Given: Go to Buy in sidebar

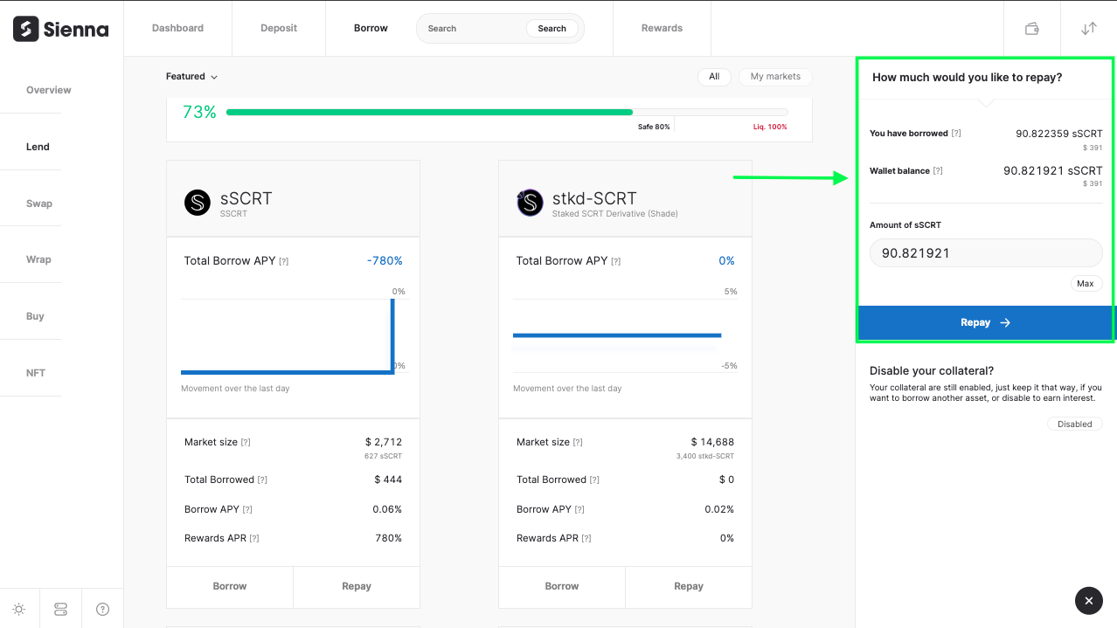Looking at the screenshot, I should click(35, 316).
